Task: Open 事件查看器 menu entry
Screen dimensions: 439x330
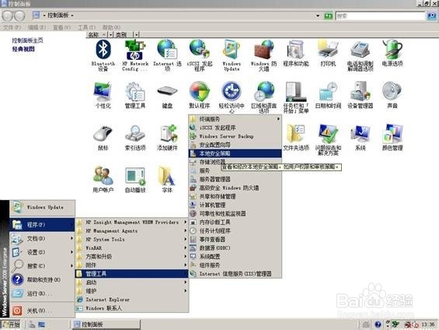Action: click(x=235, y=240)
